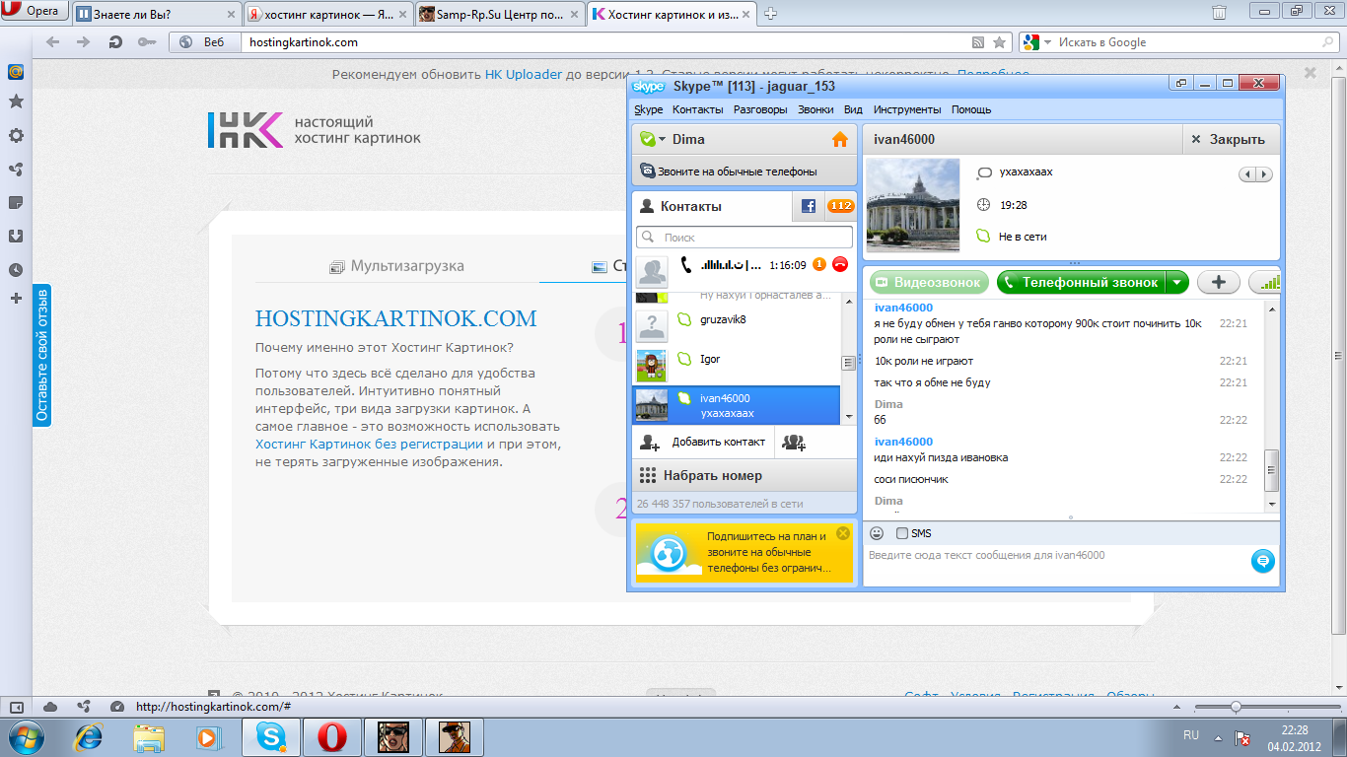Viewport: 1347px width, 757px height.
Task: Enable the SMS checkbox
Action: pos(902,533)
